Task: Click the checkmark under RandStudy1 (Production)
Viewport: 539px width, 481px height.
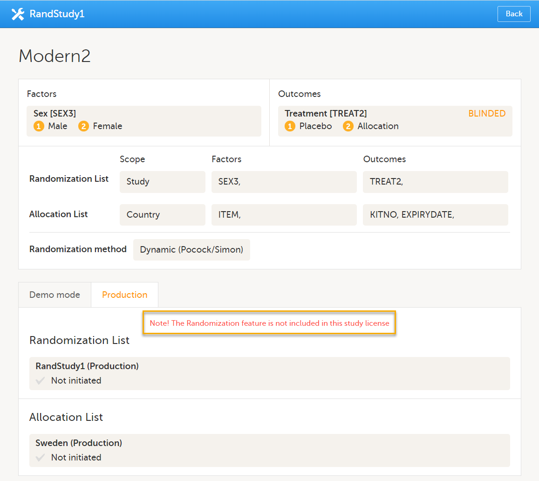Action: (x=41, y=381)
